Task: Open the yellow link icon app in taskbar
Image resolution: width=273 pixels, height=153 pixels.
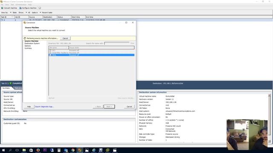Action: tap(107, 150)
